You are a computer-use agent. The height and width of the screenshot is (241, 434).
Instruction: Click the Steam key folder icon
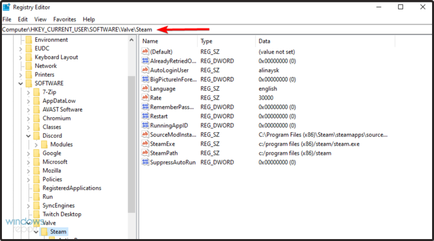tap(44, 231)
